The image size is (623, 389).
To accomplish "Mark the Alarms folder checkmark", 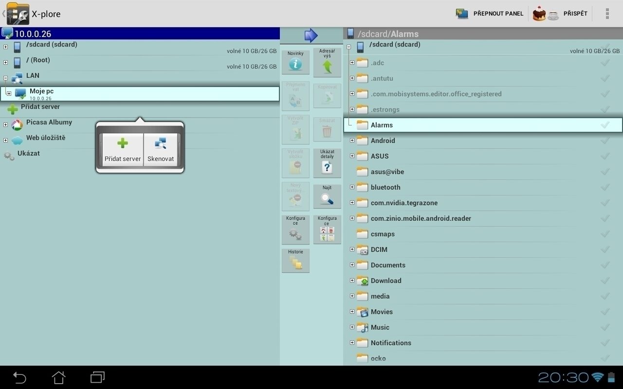I will click(x=605, y=125).
